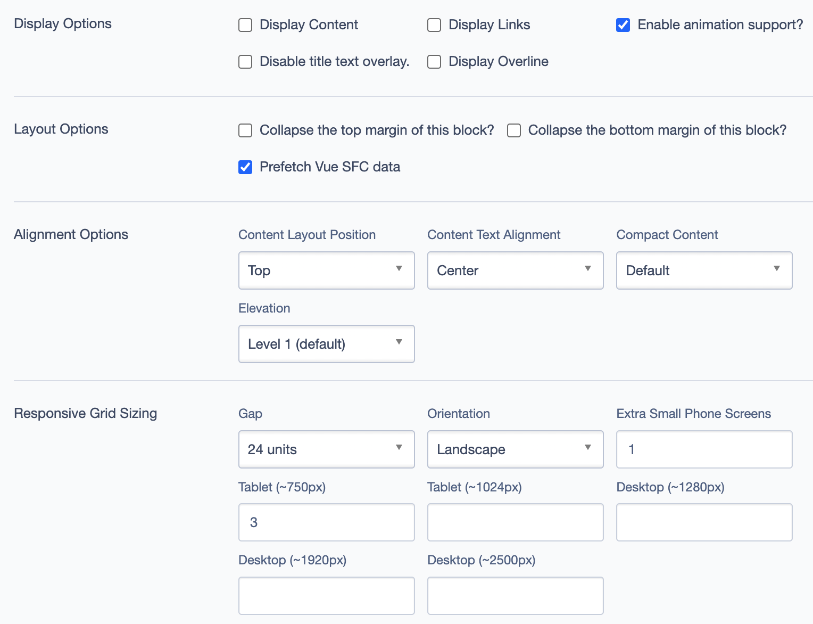Toggle Disable title text overlay checkbox

click(245, 62)
